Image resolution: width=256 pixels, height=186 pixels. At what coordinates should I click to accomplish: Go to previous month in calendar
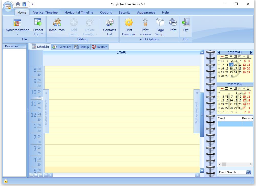[219, 52]
